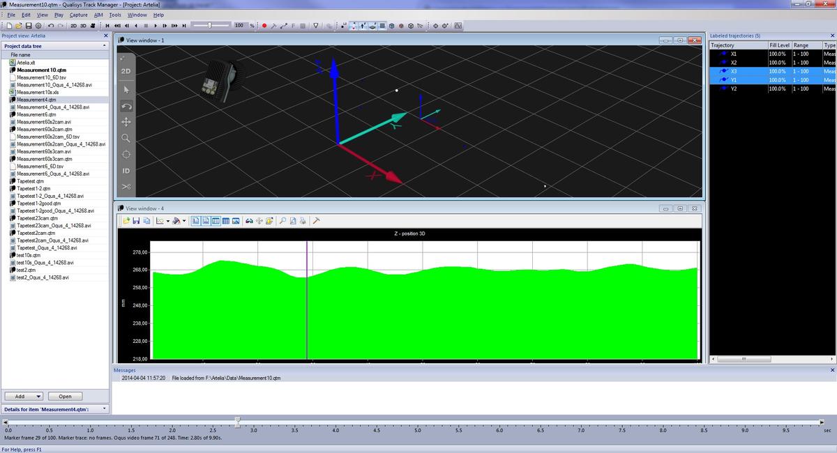Click the hammer tools icon in plot toolbar

[x=316, y=221]
